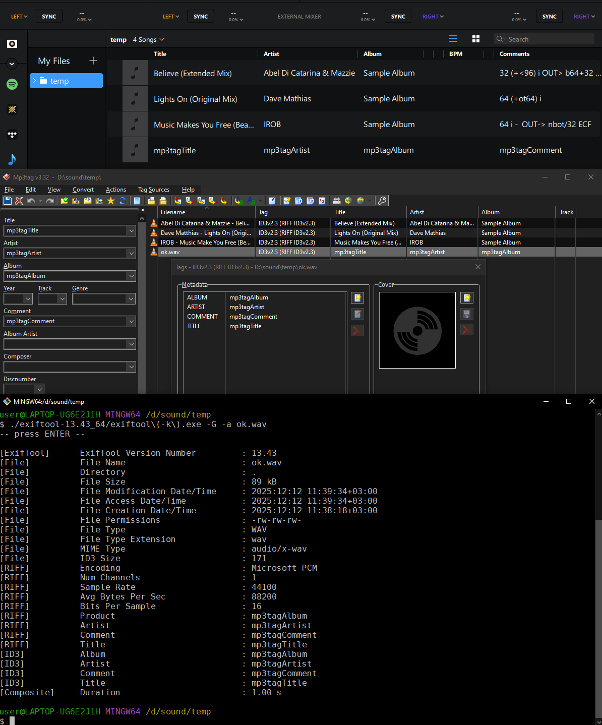Toggle SYNC on the first deck
The height and width of the screenshot is (725, 602).
[x=49, y=17]
